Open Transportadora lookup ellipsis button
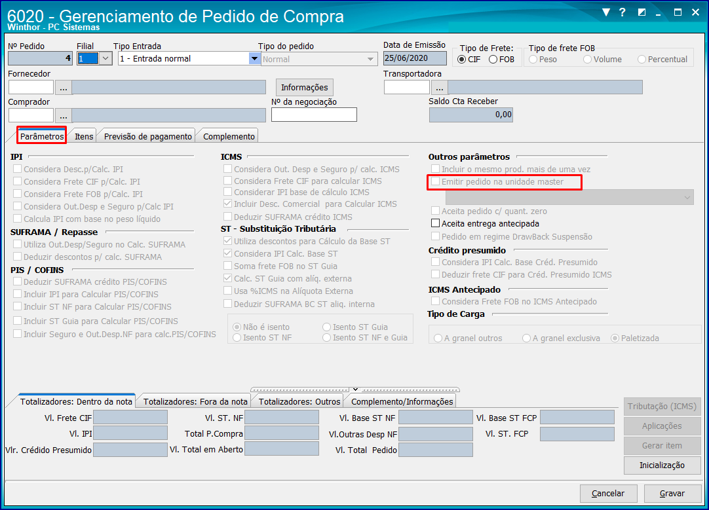The image size is (709, 510). coord(440,88)
